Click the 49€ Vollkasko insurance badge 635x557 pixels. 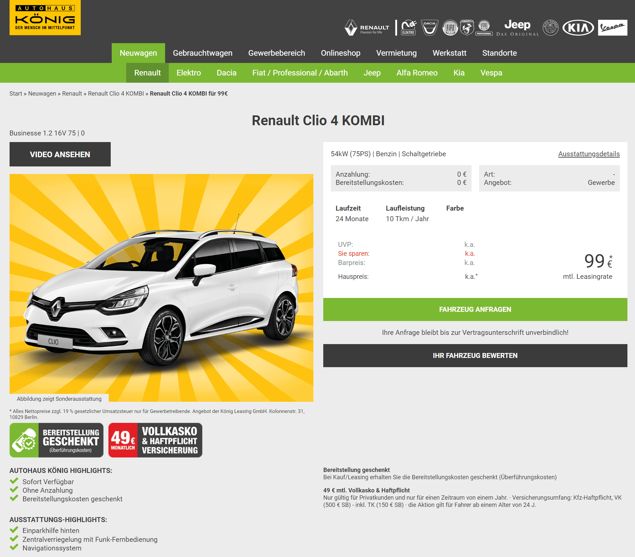[x=155, y=440]
